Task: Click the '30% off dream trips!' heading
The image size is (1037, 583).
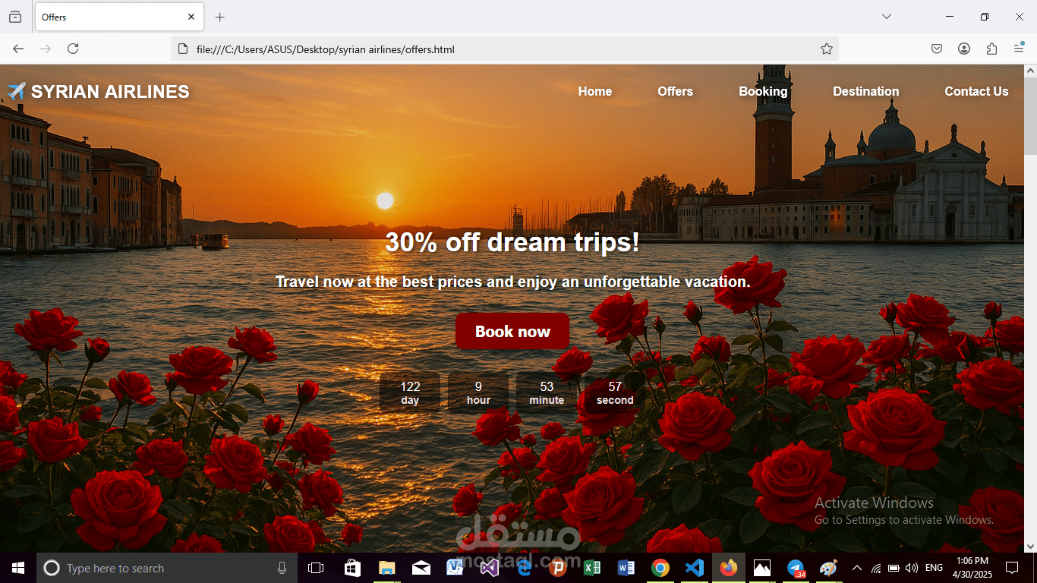Action: (512, 242)
